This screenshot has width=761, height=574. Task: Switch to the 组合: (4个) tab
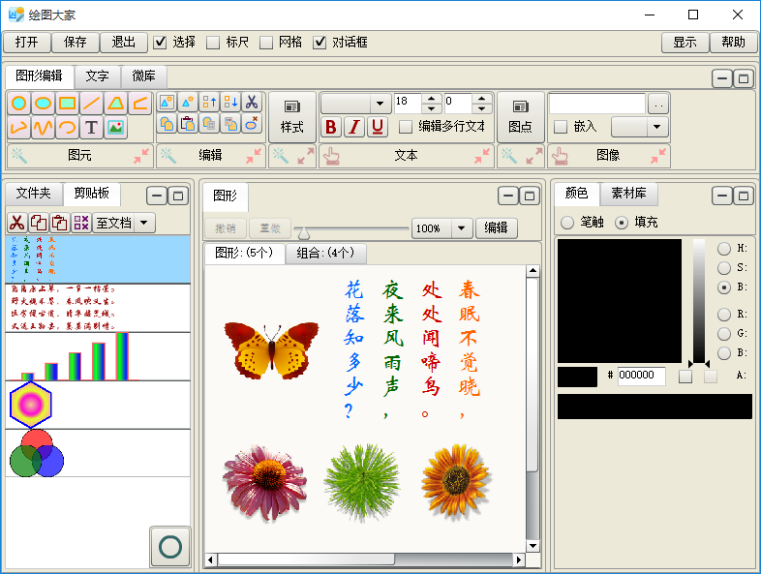(x=325, y=254)
